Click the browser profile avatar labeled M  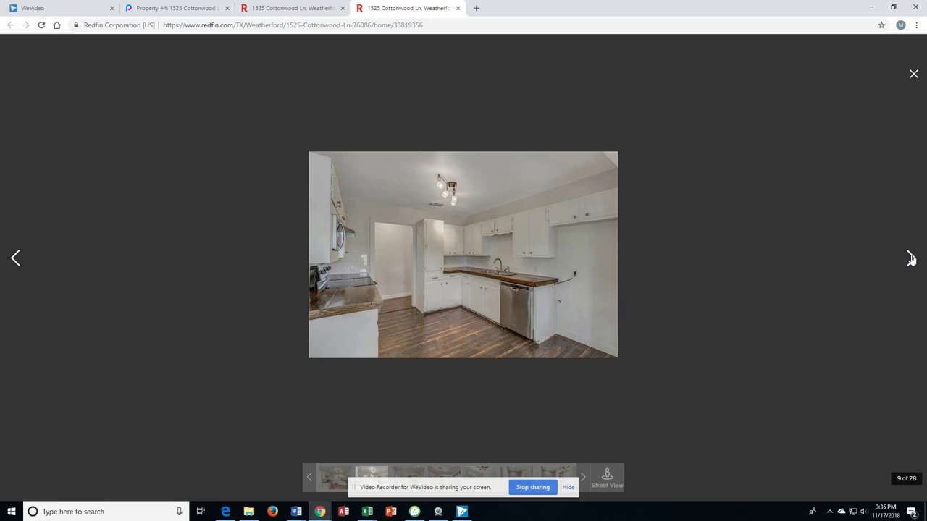click(x=900, y=25)
